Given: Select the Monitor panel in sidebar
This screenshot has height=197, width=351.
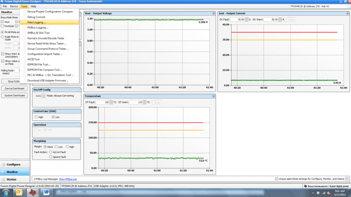Looking at the screenshot, I should (12, 172).
